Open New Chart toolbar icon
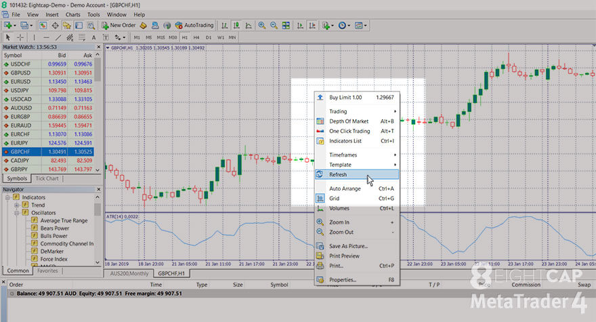596x322 pixels. 7,26
